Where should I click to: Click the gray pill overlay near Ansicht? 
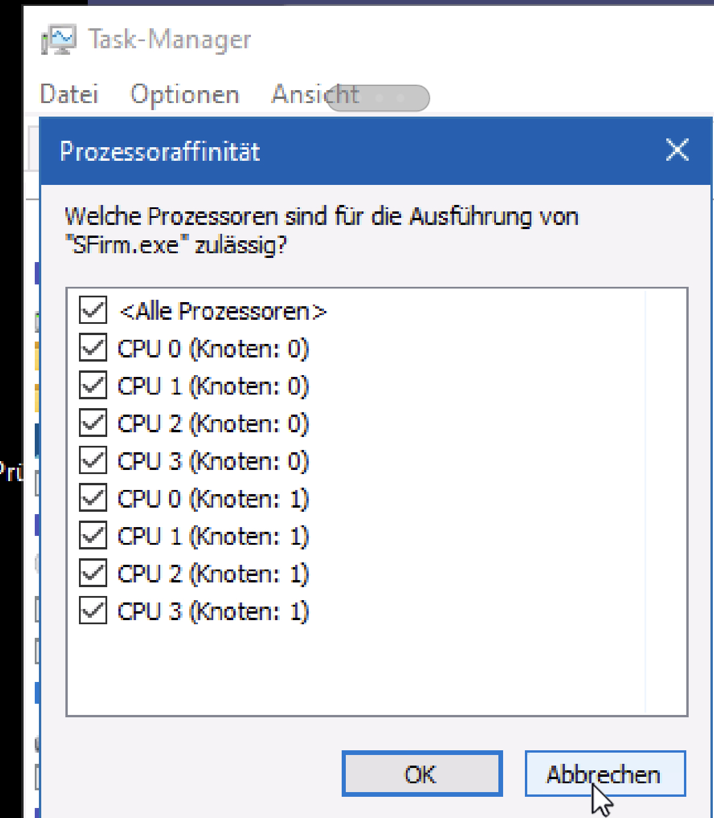pos(378,98)
